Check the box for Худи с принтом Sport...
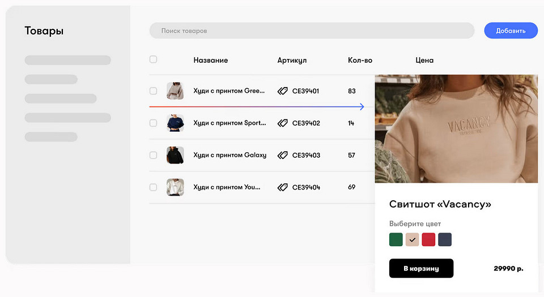 point(153,123)
